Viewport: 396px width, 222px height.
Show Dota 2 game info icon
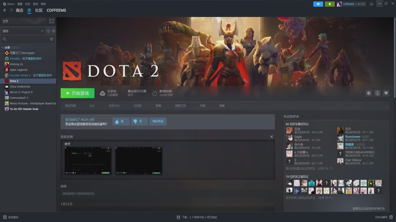pos(377,93)
